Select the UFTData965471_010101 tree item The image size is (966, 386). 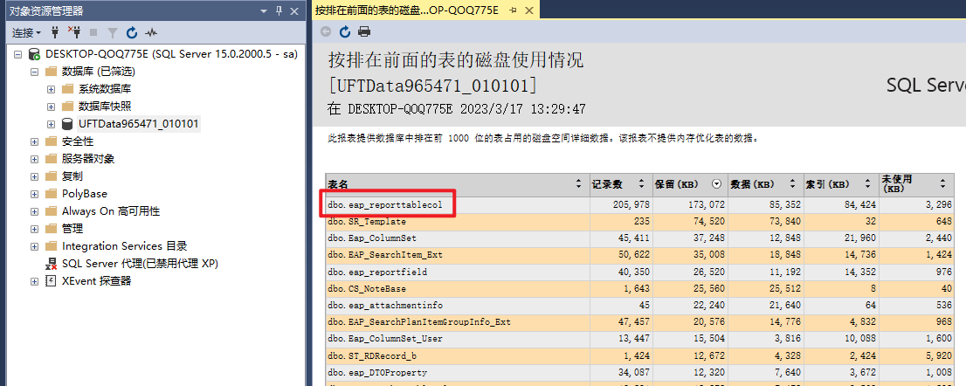pos(139,124)
